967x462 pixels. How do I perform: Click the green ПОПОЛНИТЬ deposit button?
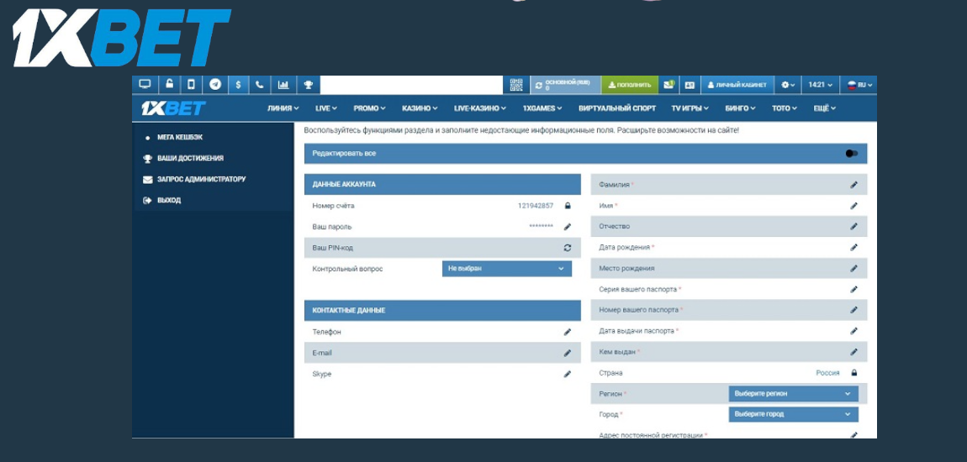click(629, 85)
